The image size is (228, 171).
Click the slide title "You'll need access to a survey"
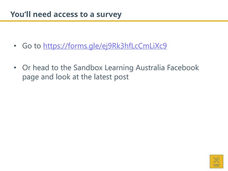point(66,15)
